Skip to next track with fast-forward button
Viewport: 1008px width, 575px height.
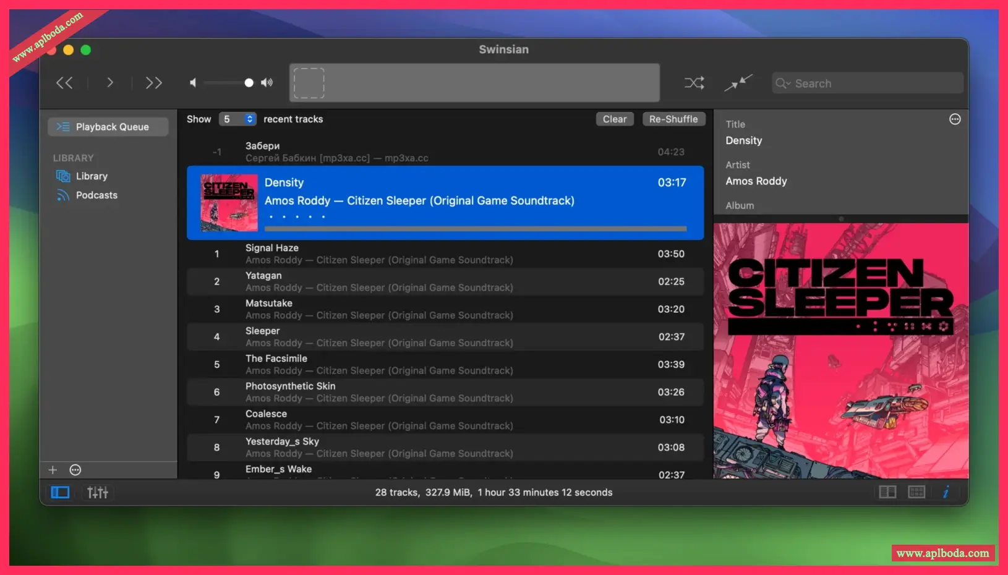coord(154,83)
